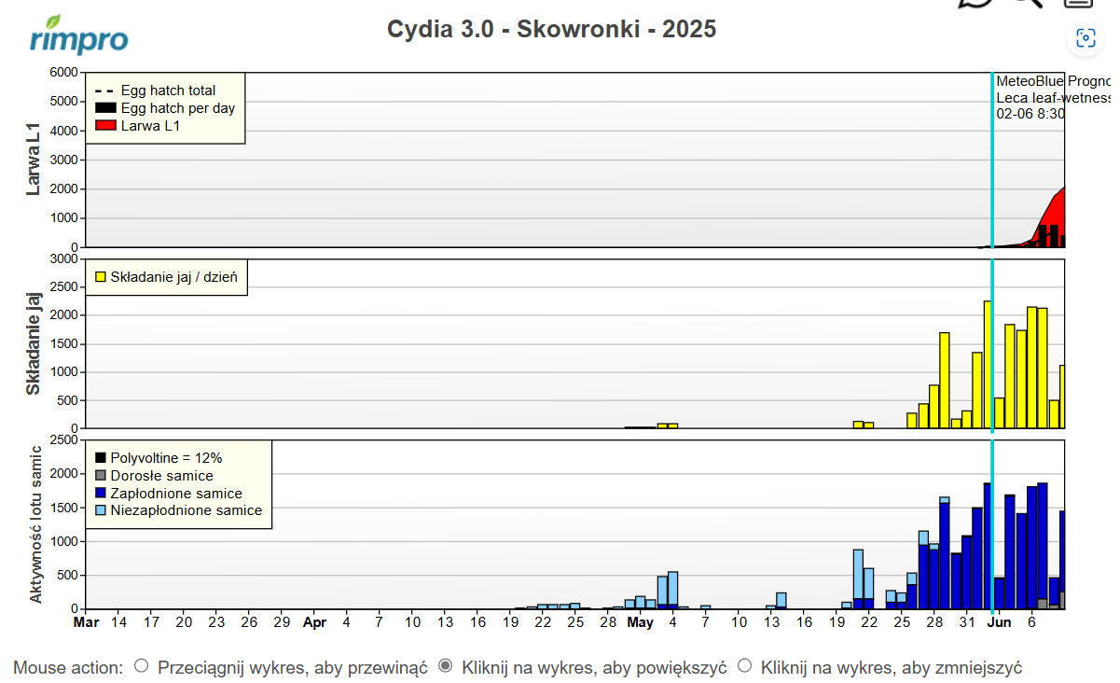1120x683 pixels.
Task: Click the 'Egg hatch total' legend entry
Action: point(168,91)
